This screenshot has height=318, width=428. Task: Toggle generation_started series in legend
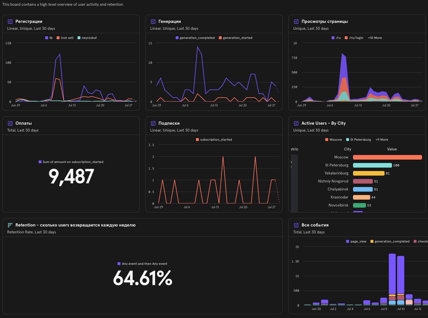click(x=235, y=38)
